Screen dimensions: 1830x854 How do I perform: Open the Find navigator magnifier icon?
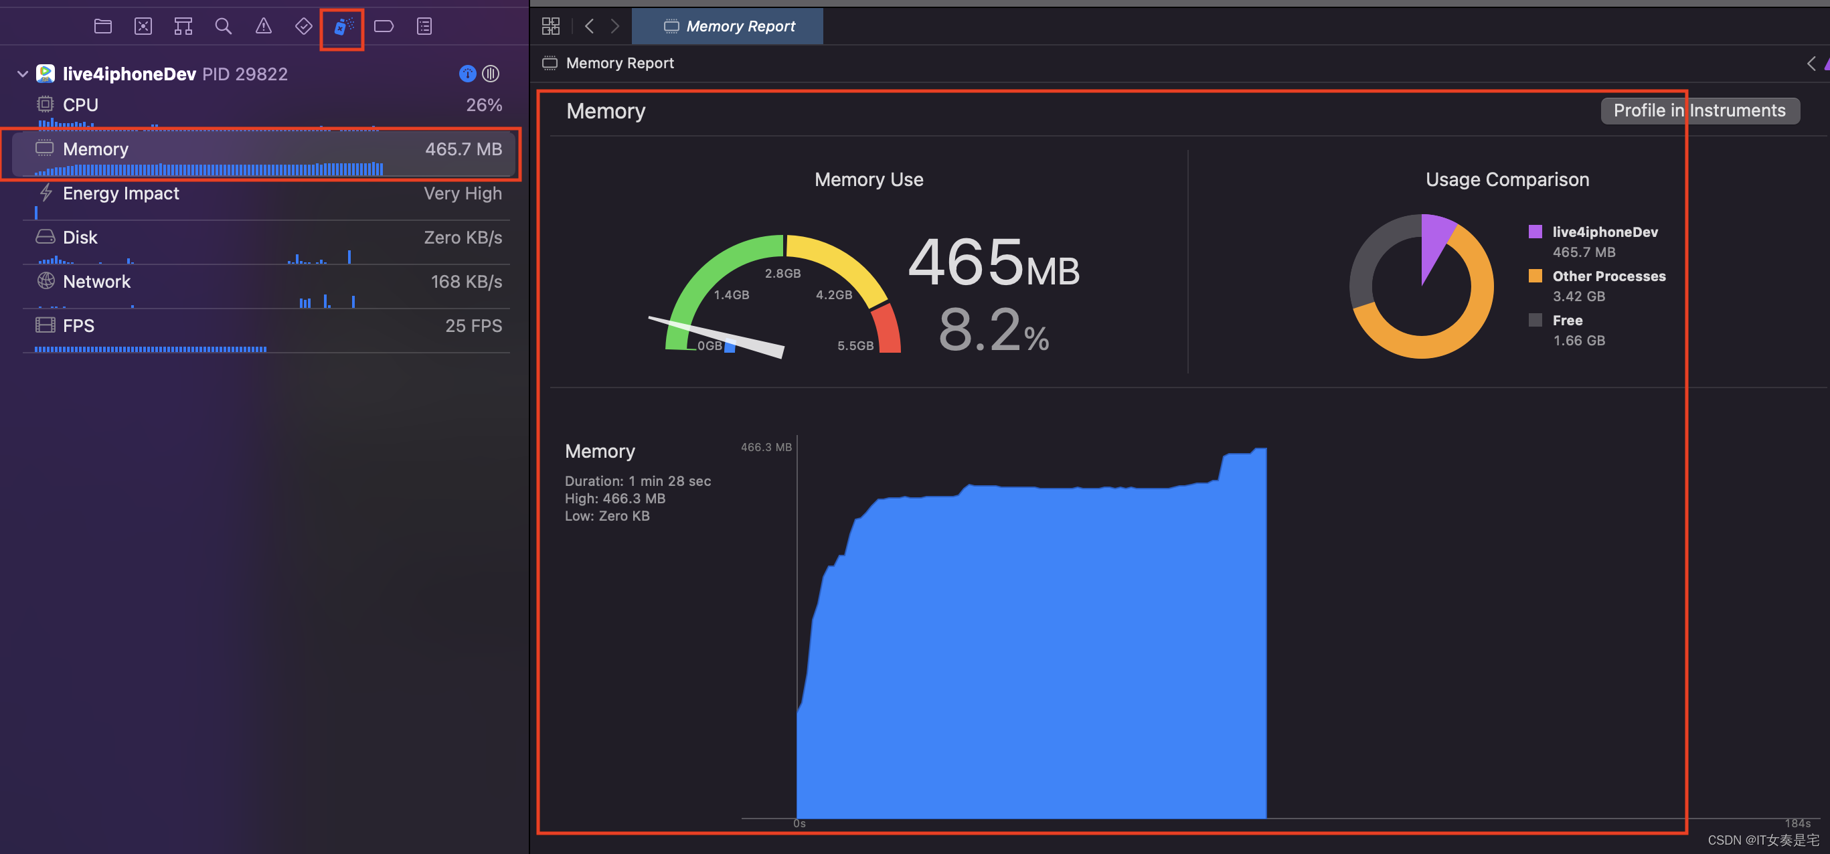(x=223, y=26)
